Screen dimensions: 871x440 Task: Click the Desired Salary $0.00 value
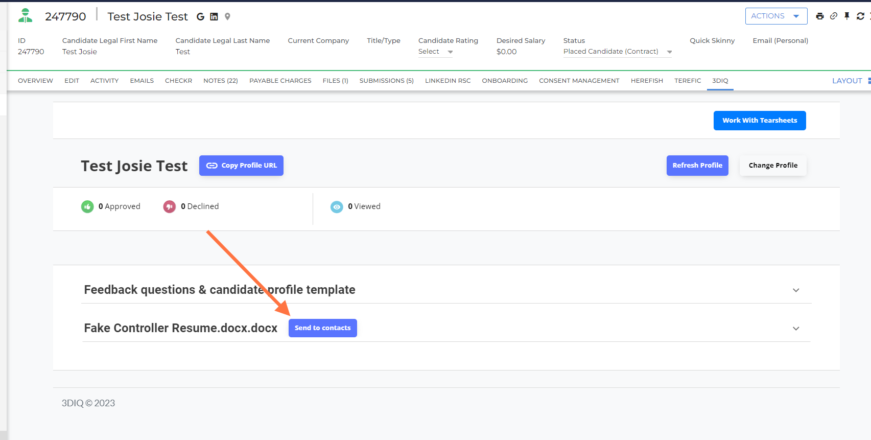[507, 52]
